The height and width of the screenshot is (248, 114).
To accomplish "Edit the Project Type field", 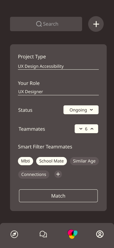I will coord(58,67).
